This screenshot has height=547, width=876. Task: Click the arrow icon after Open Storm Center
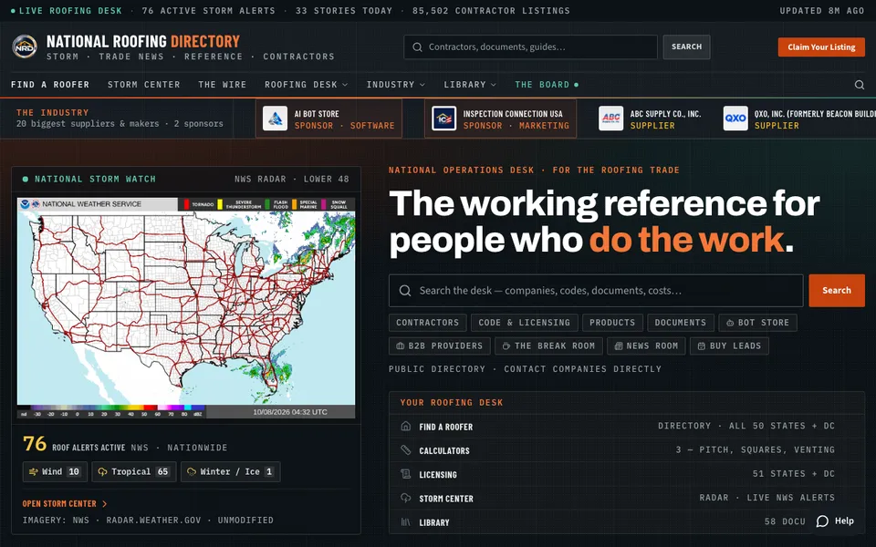coord(104,503)
